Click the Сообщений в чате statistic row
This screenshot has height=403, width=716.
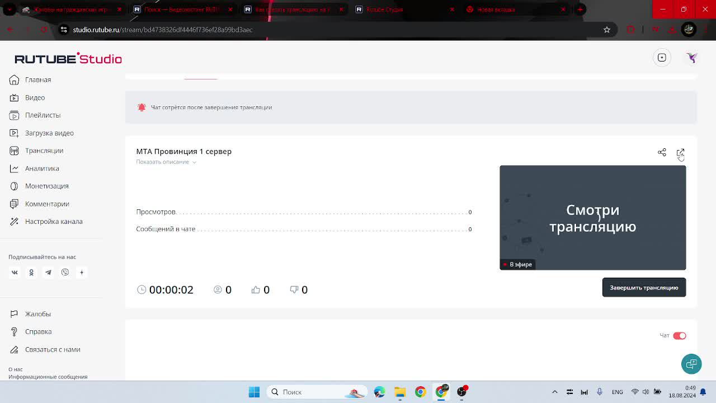click(304, 229)
